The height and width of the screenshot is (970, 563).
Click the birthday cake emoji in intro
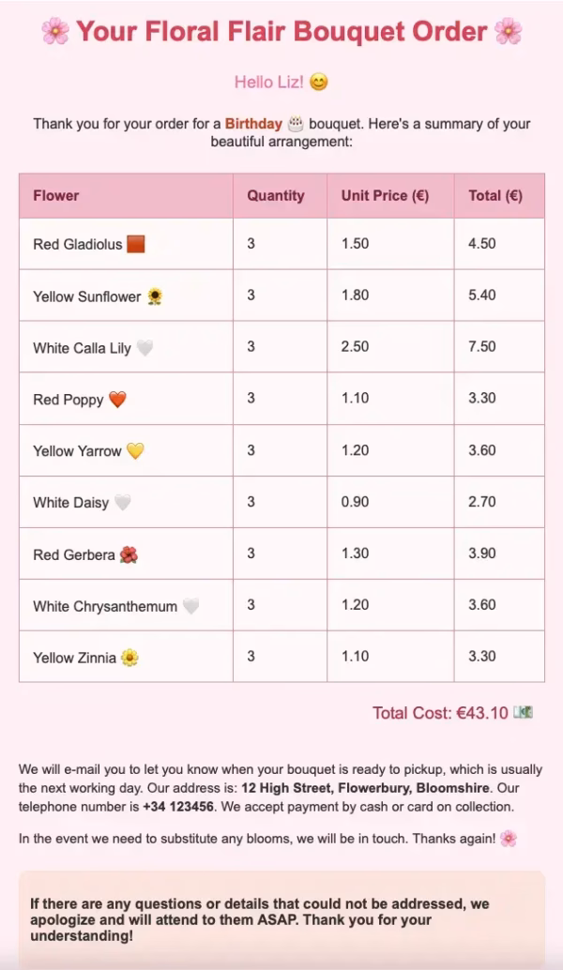pos(296,124)
